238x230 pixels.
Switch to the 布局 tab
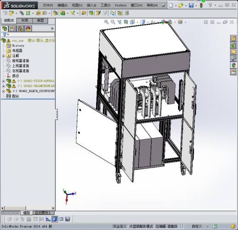click(x=25, y=21)
